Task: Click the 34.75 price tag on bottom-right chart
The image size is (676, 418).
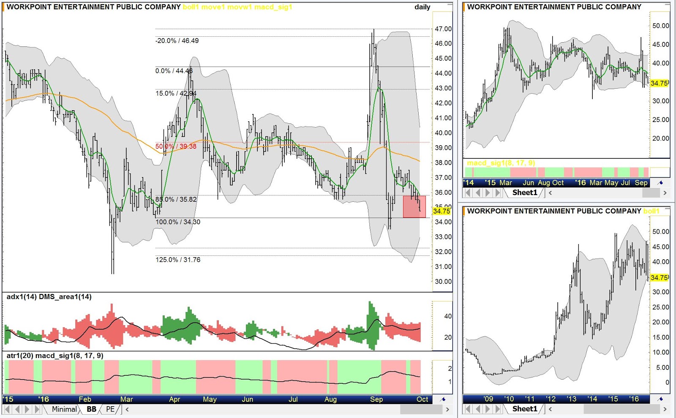Action: (x=659, y=278)
